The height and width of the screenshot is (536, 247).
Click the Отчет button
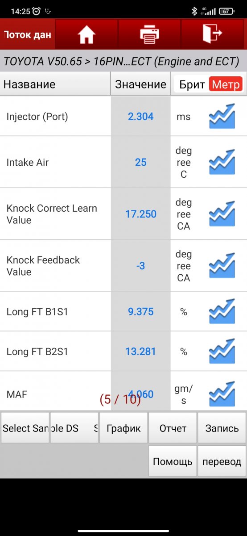(173, 428)
